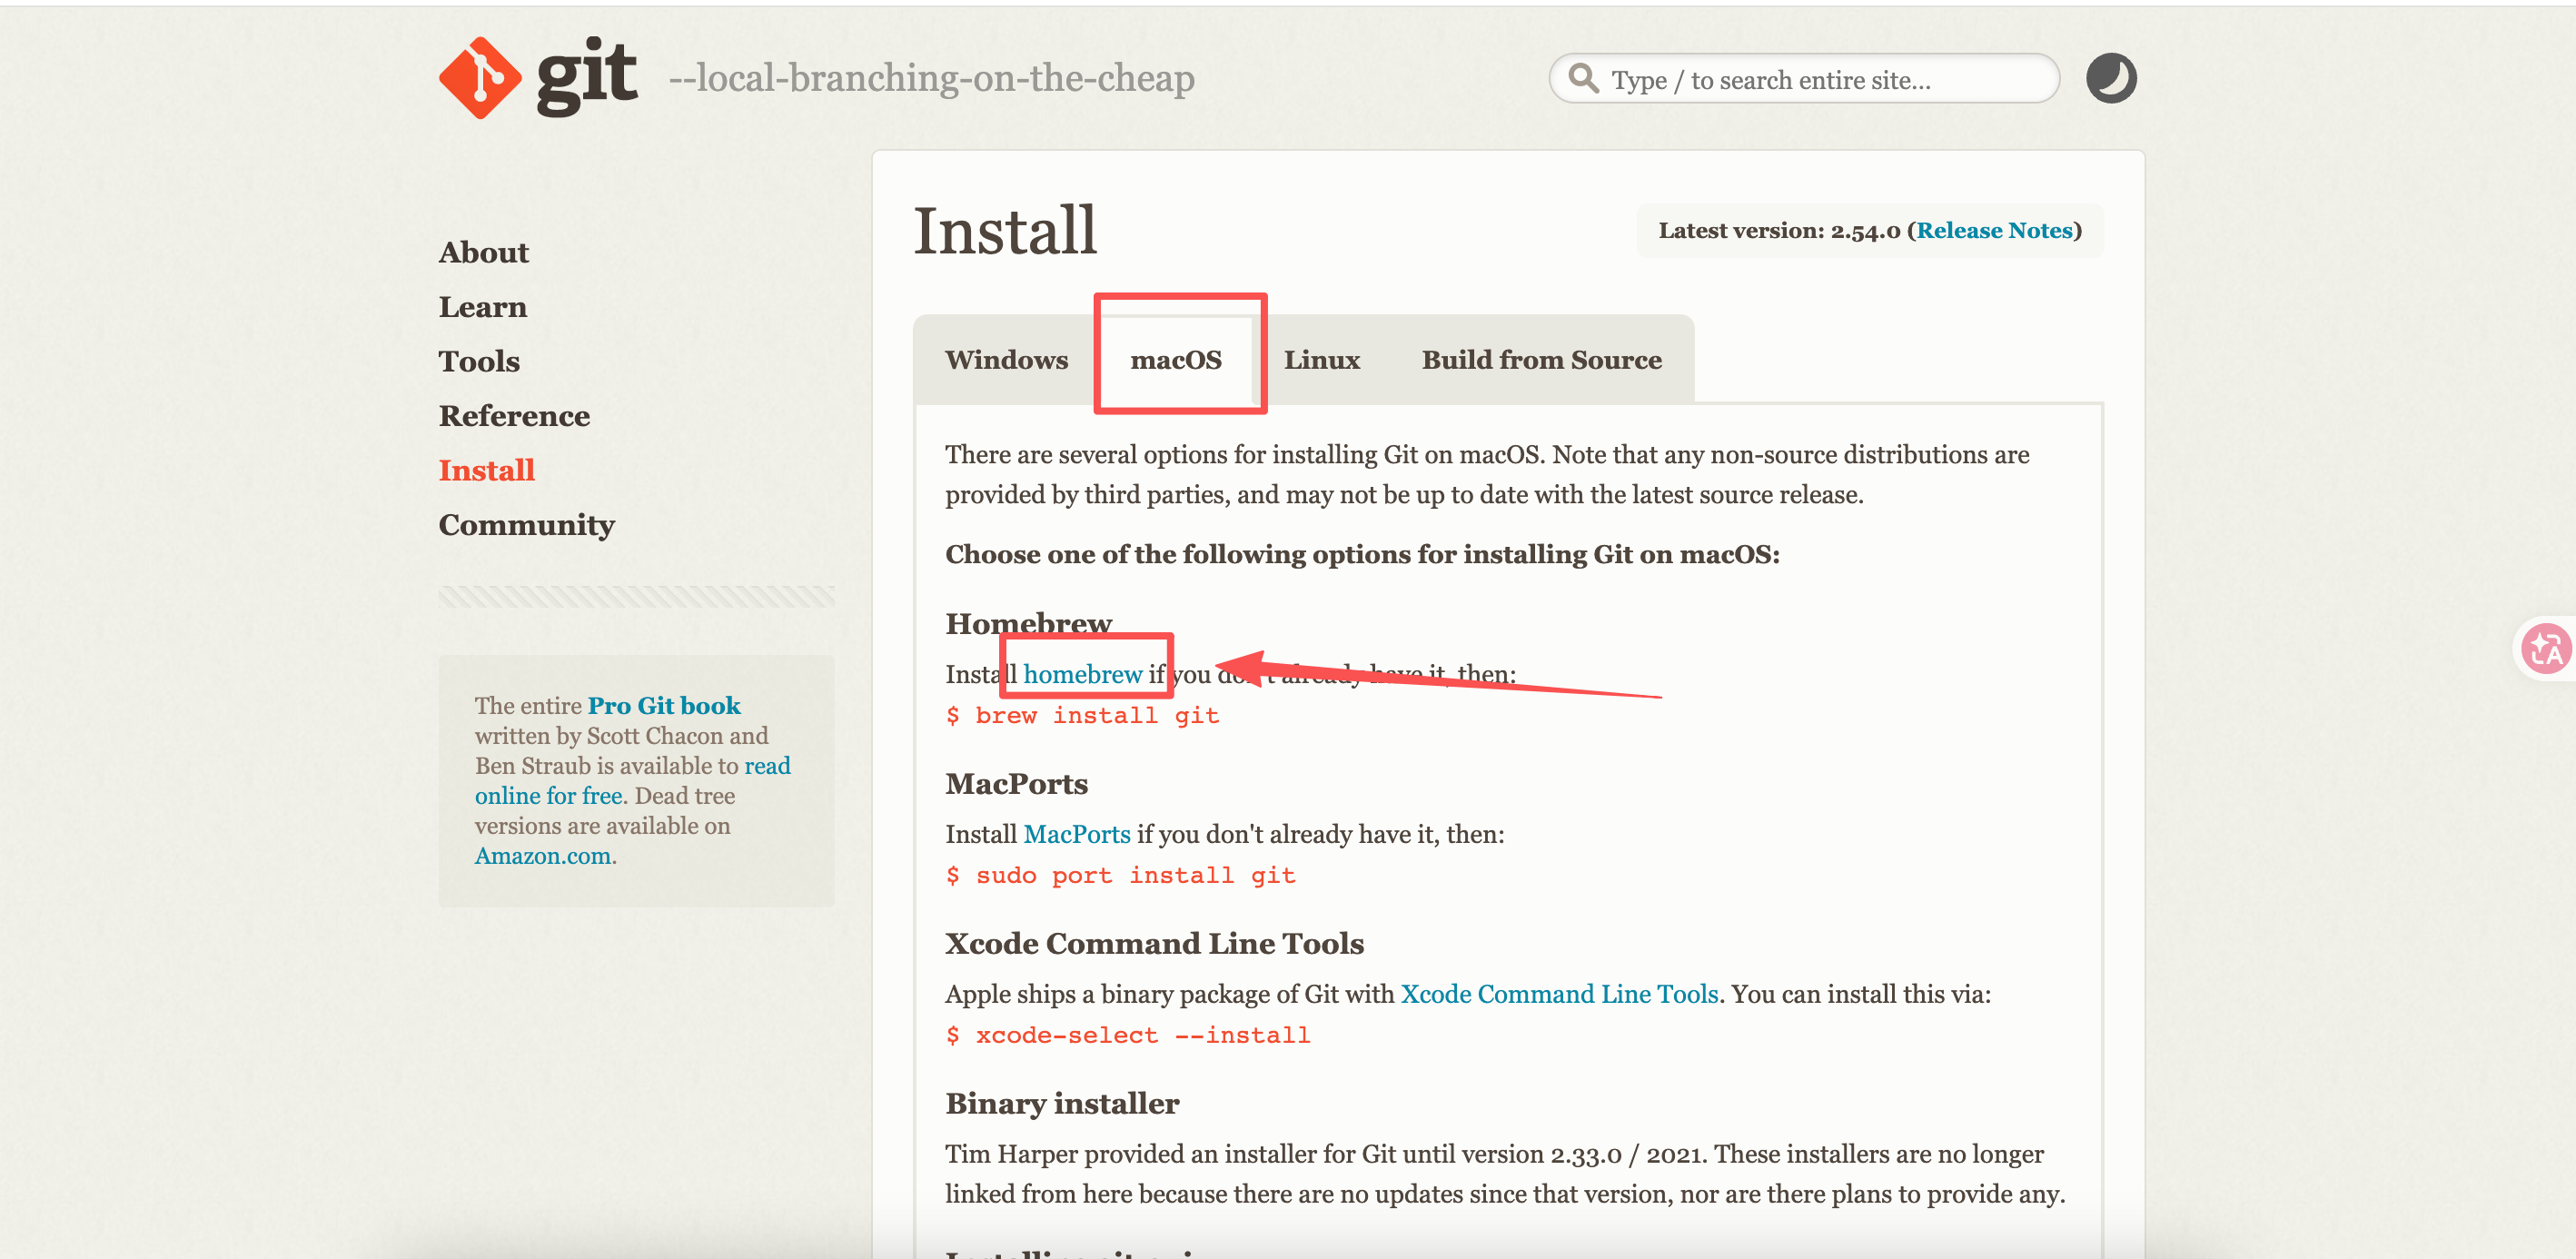Click the 'Choose one of the following options' line
The width and height of the screenshot is (2576, 1259).
click(1362, 555)
